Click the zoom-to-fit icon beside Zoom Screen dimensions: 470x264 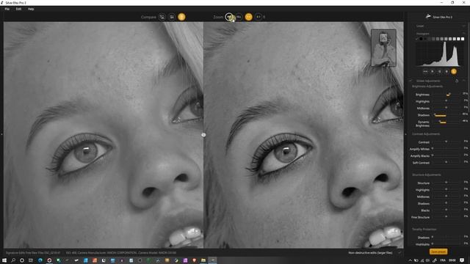click(229, 17)
